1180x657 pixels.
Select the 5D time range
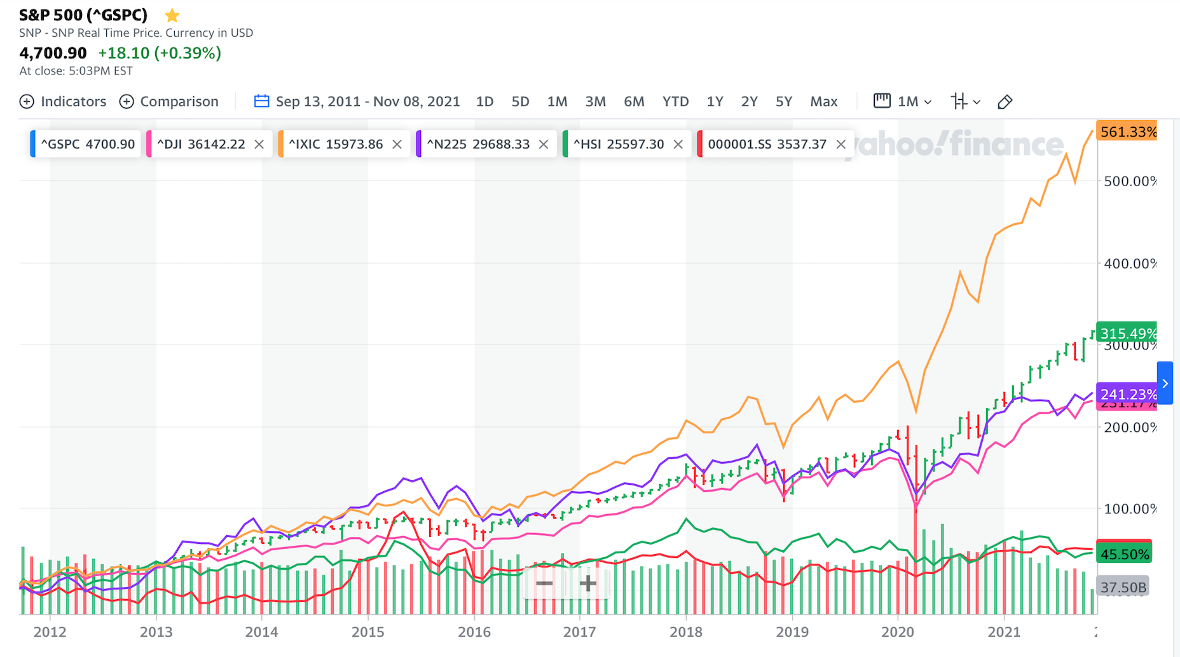521,102
